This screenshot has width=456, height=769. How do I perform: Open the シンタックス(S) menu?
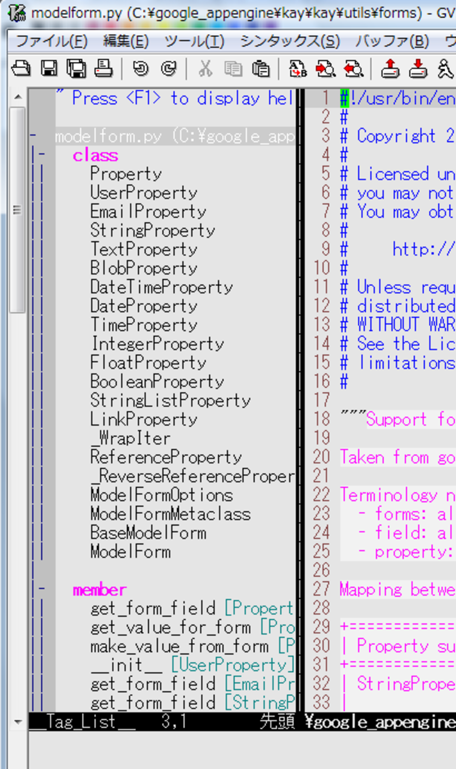click(290, 41)
